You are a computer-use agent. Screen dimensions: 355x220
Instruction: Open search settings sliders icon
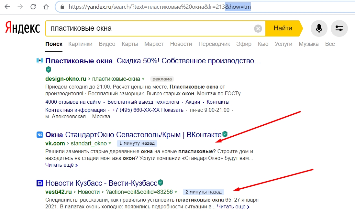[x=339, y=28]
